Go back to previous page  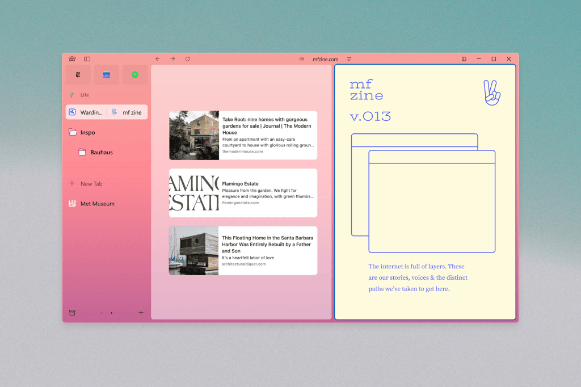158,59
